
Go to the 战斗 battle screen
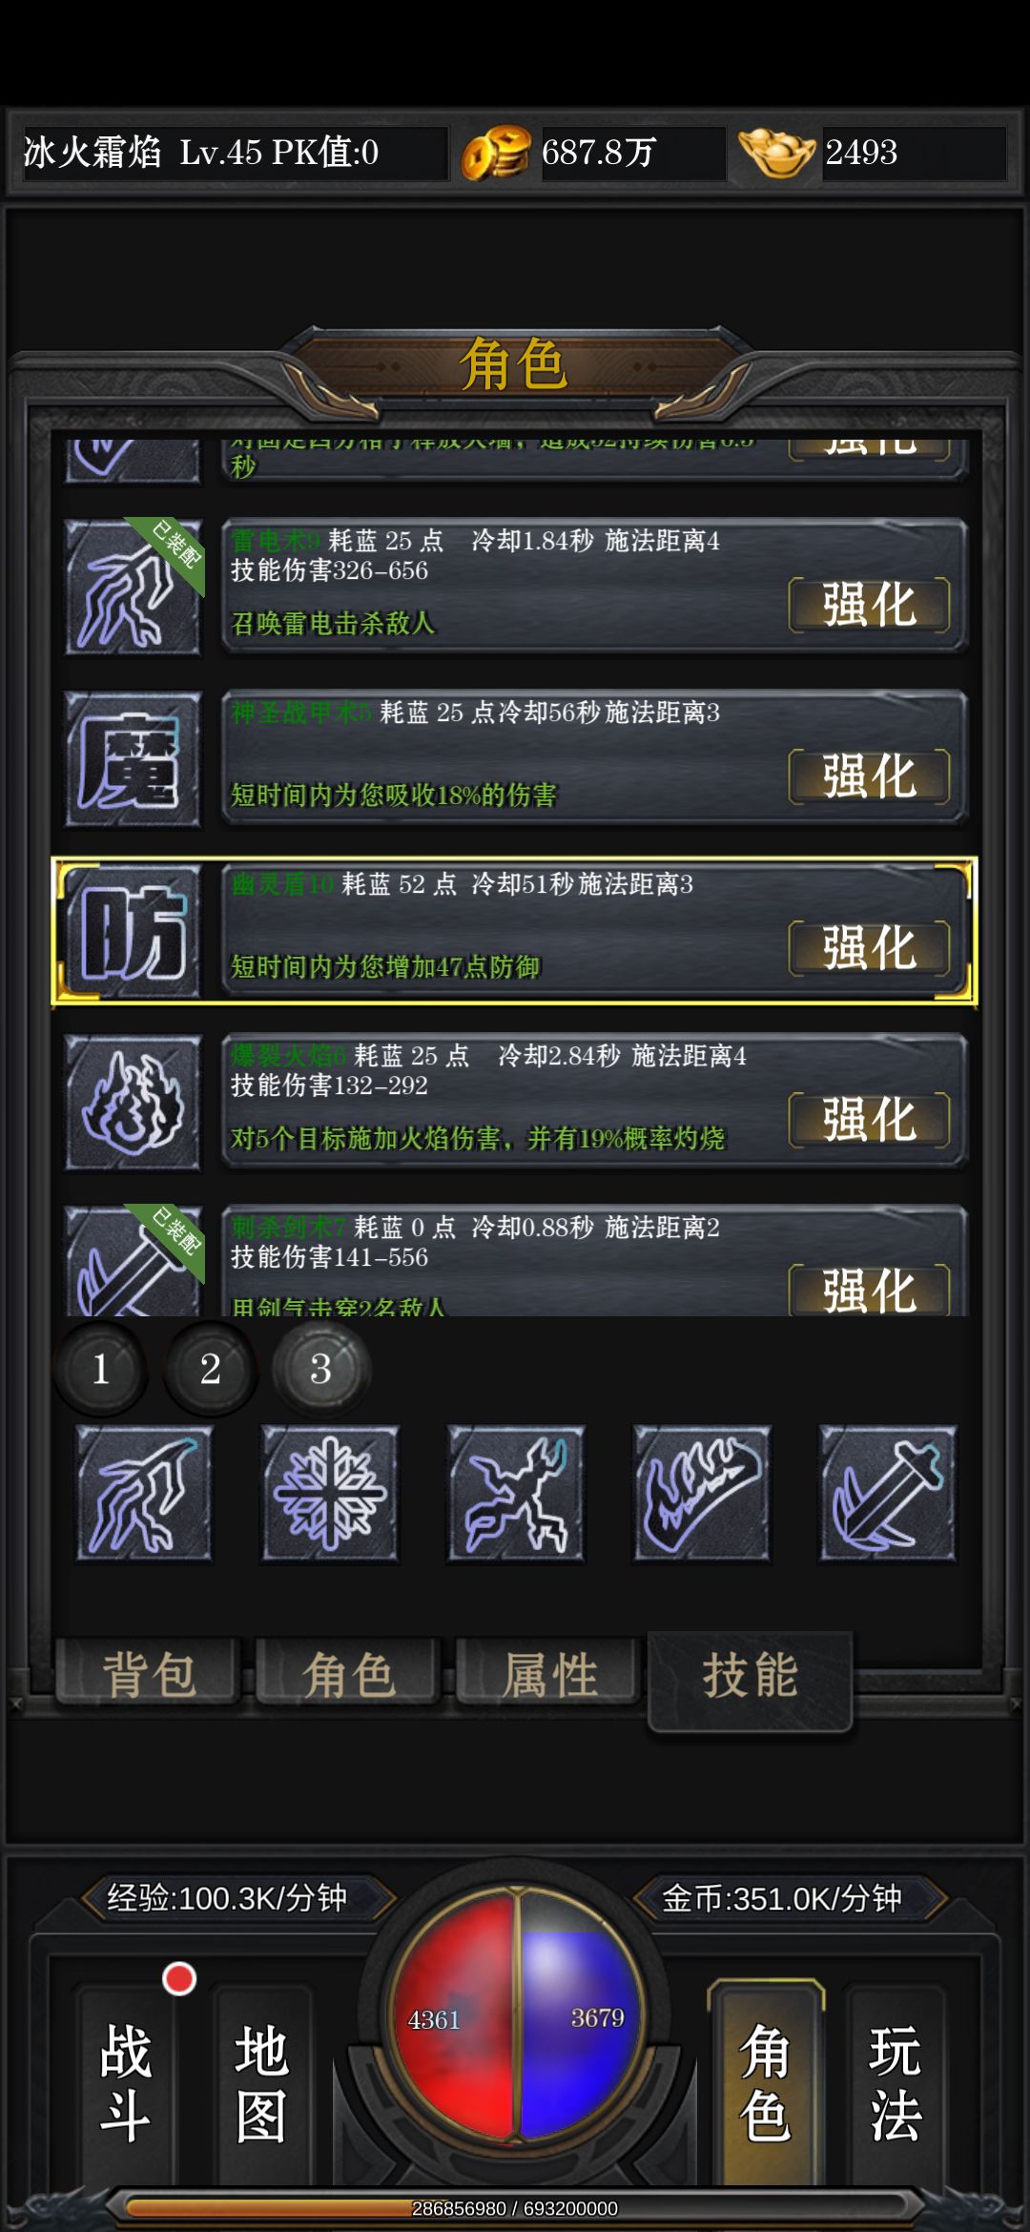tap(125, 2083)
